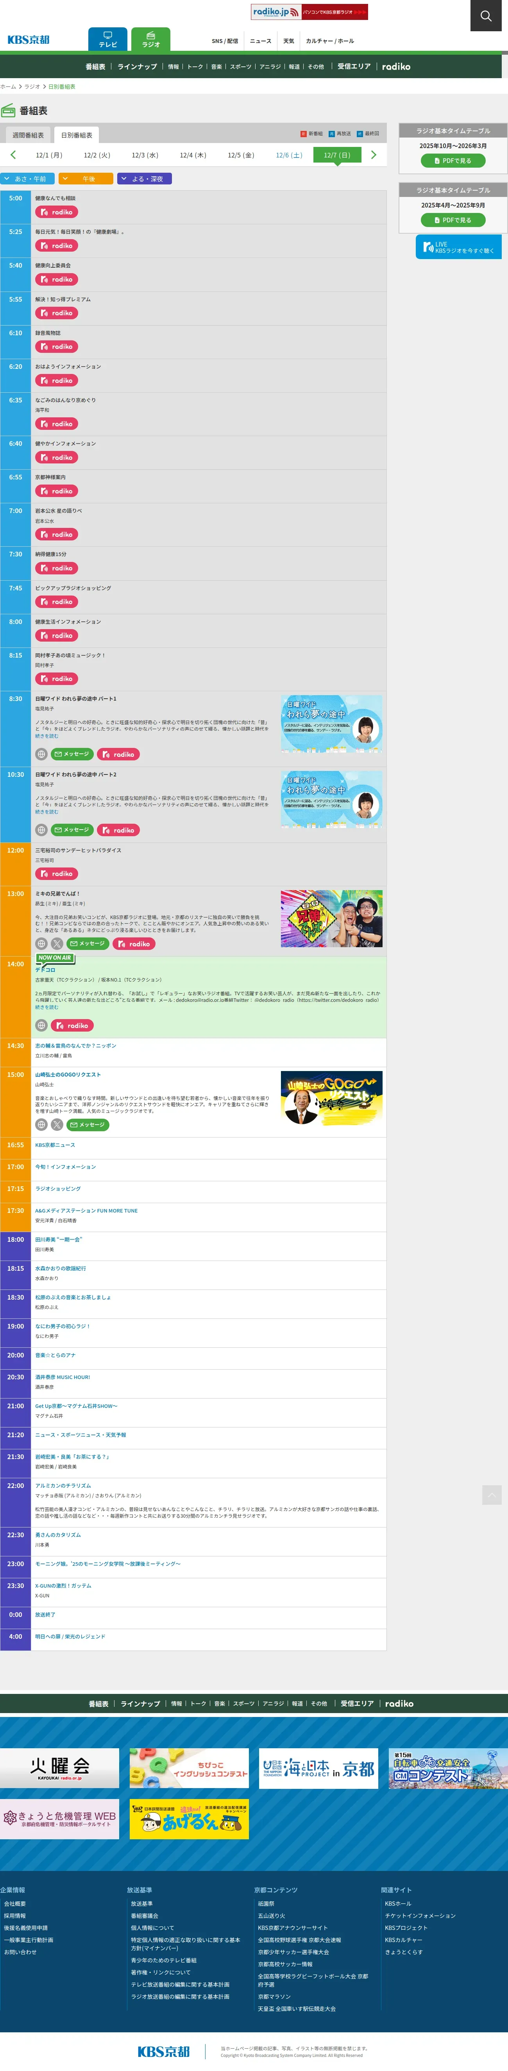Open radiko for 京都神様案内
The width and height of the screenshot is (508, 2071).
tap(56, 491)
